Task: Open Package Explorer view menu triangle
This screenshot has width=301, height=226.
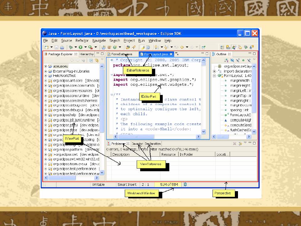Action: point(102,60)
